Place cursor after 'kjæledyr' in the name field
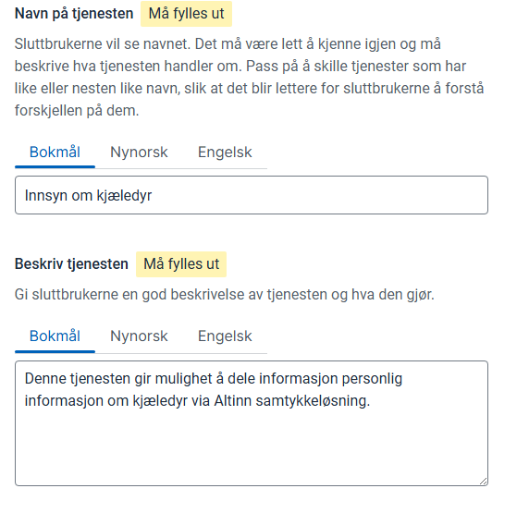 point(153,196)
